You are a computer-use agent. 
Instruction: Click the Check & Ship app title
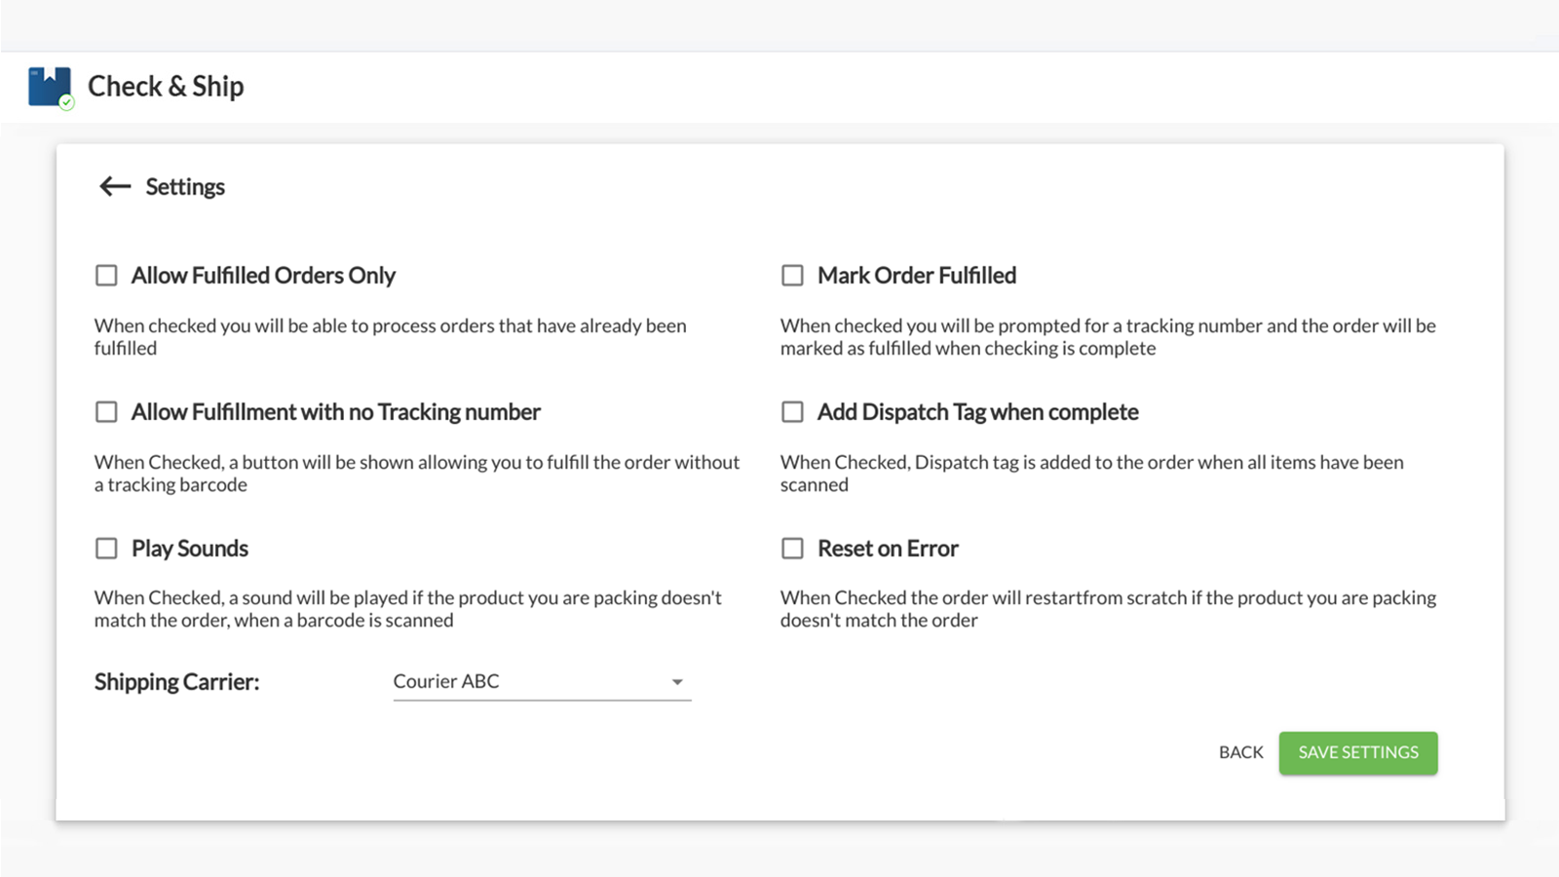pos(166,87)
